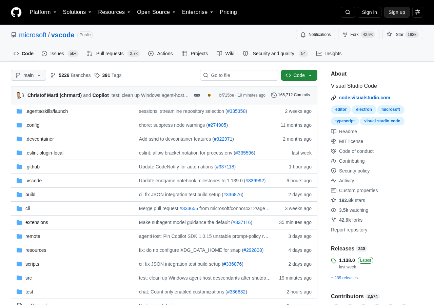Open the Projects tab

pyautogui.click(x=195, y=54)
